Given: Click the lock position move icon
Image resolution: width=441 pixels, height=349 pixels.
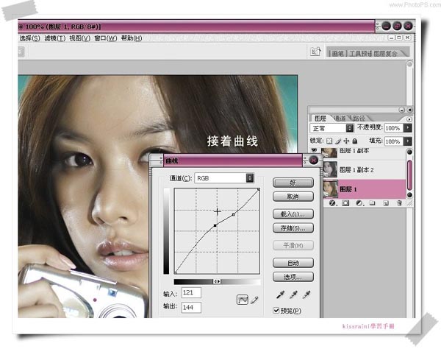Looking at the screenshot, I should coord(345,141).
